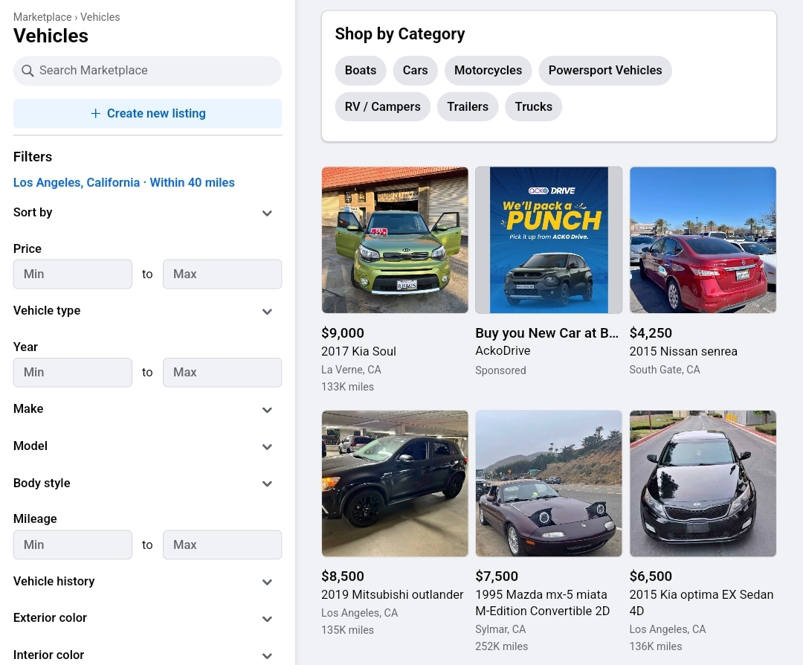The width and height of the screenshot is (803, 665).
Task: Click the 2019 Mitsubishi outlander title
Action: click(393, 595)
